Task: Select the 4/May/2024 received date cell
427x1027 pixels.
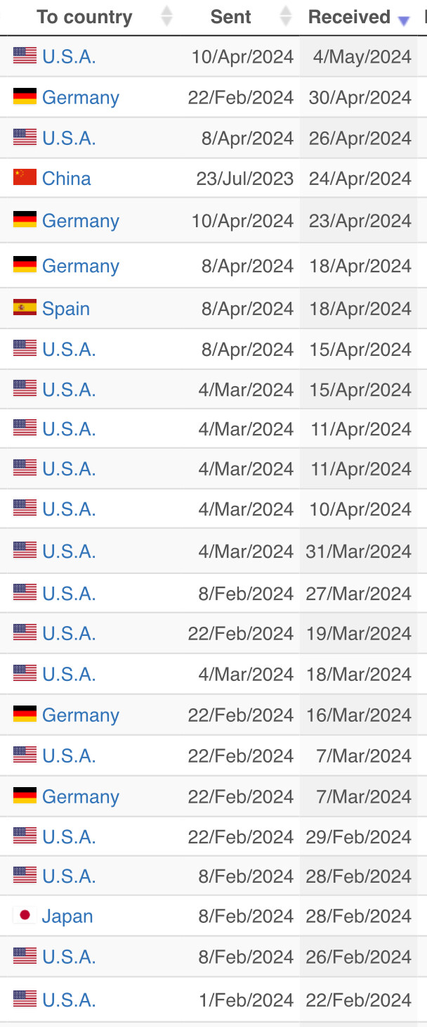Action: (x=358, y=57)
